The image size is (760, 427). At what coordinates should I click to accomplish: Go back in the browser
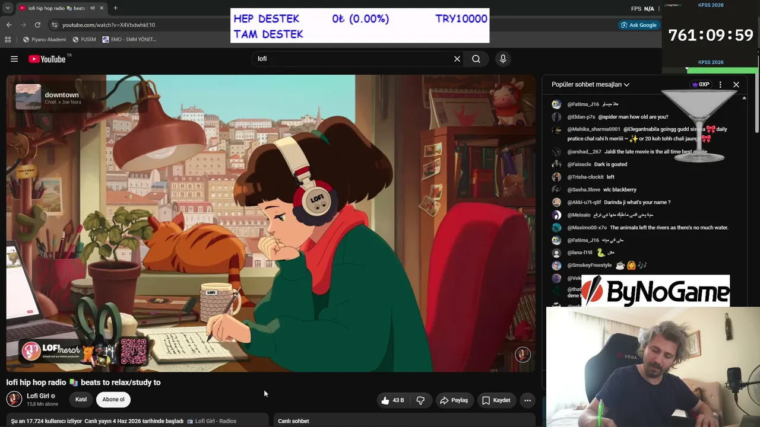[x=9, y=25]
